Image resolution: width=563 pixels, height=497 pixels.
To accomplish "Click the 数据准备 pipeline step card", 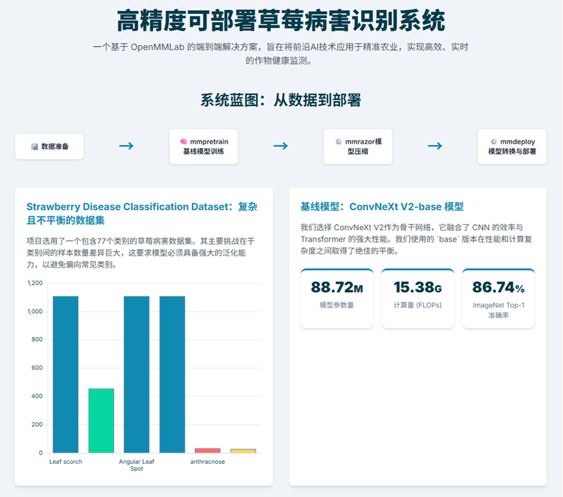I will point(50,146).
